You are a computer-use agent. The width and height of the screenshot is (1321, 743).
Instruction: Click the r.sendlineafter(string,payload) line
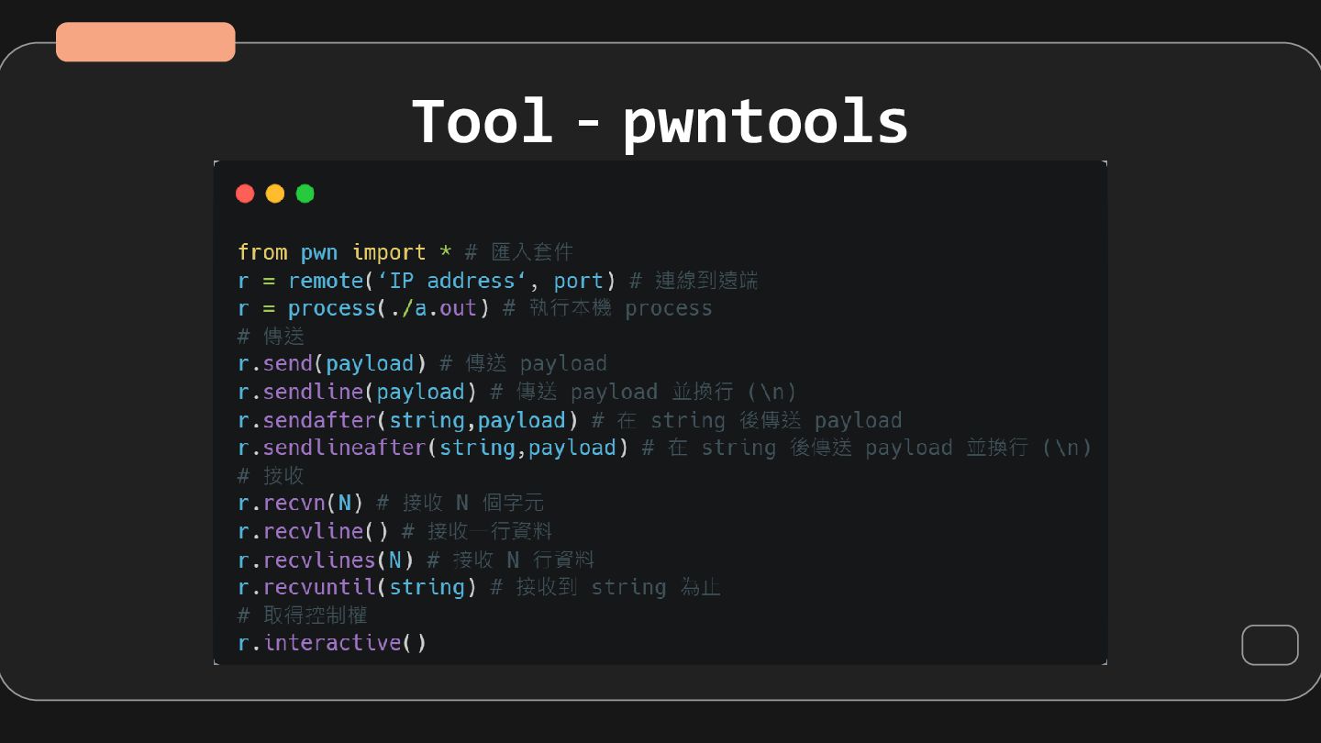pos(665,448)
